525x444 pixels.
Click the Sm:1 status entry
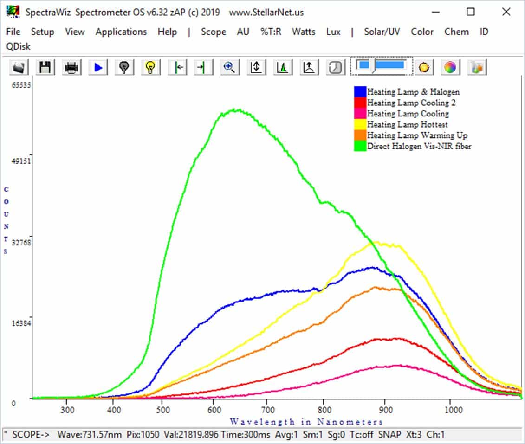[312, 434]
